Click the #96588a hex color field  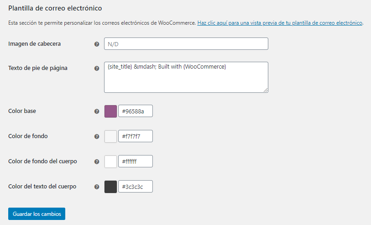(135, 111)
